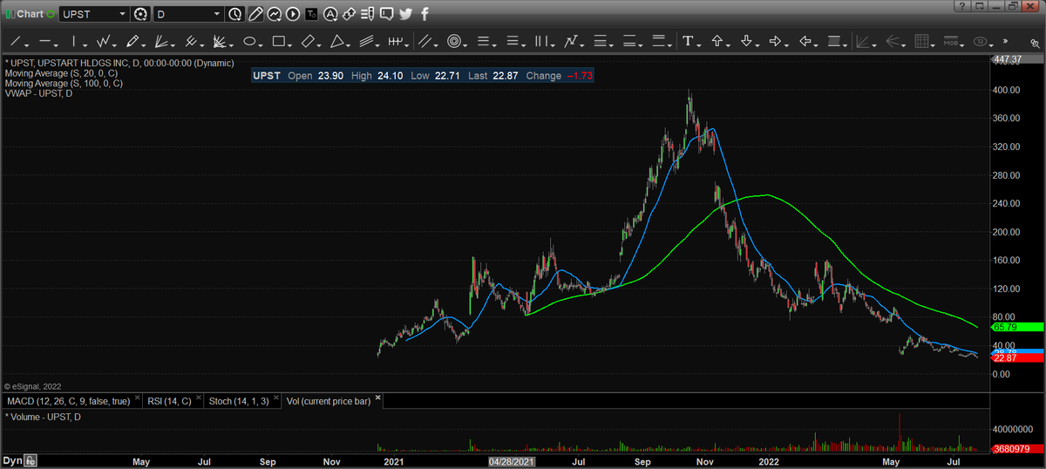Click Moving Average (S, 20, 0, C) label
The height and width of the screenshot is (469, 1046).
[x=63, y=73]
